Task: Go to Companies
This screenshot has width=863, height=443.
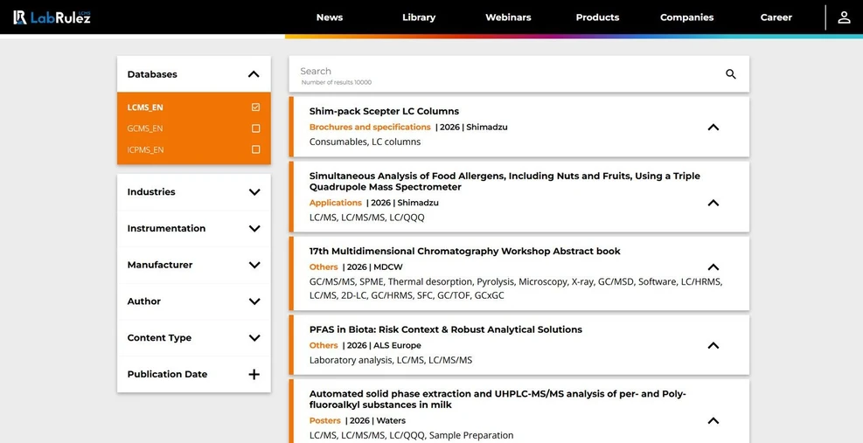Action: coord(687,17)
